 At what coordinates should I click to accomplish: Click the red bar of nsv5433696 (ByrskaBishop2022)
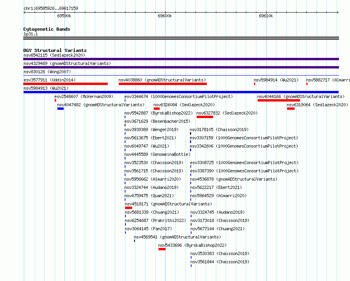click(x=162, y=249)
